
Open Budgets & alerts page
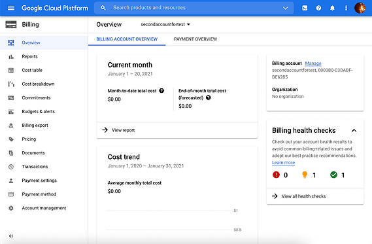coord(44,112)
